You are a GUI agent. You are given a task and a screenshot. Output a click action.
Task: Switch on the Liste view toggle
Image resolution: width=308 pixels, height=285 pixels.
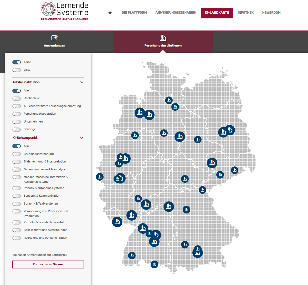click(x=17, y=70)
